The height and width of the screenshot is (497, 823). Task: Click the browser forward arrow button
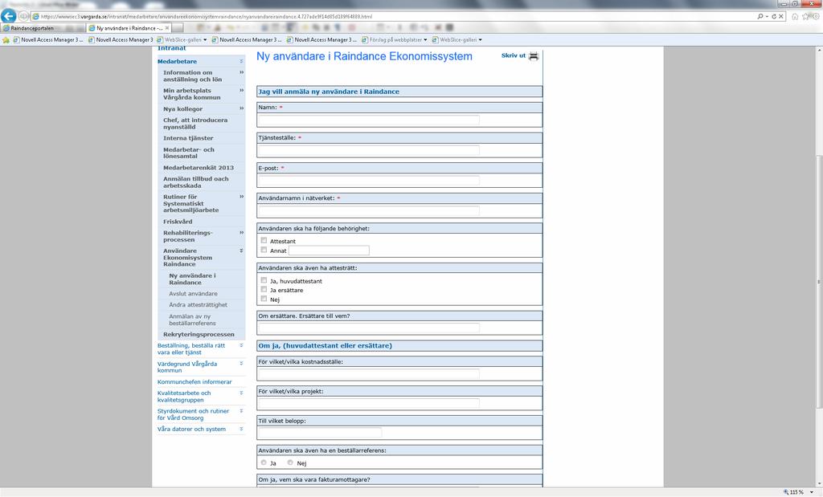click(x=23, y=16)
